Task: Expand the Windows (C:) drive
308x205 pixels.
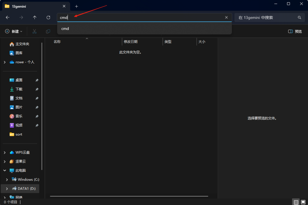Action: pos(7,179)
